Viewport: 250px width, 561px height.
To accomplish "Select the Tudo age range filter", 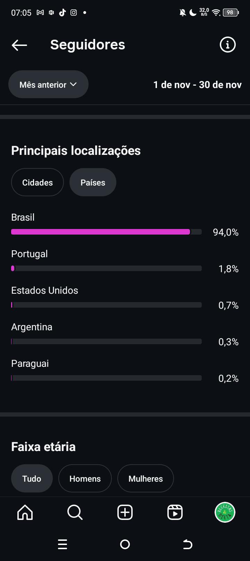I will pyautogui.click(x=32, y=479).
